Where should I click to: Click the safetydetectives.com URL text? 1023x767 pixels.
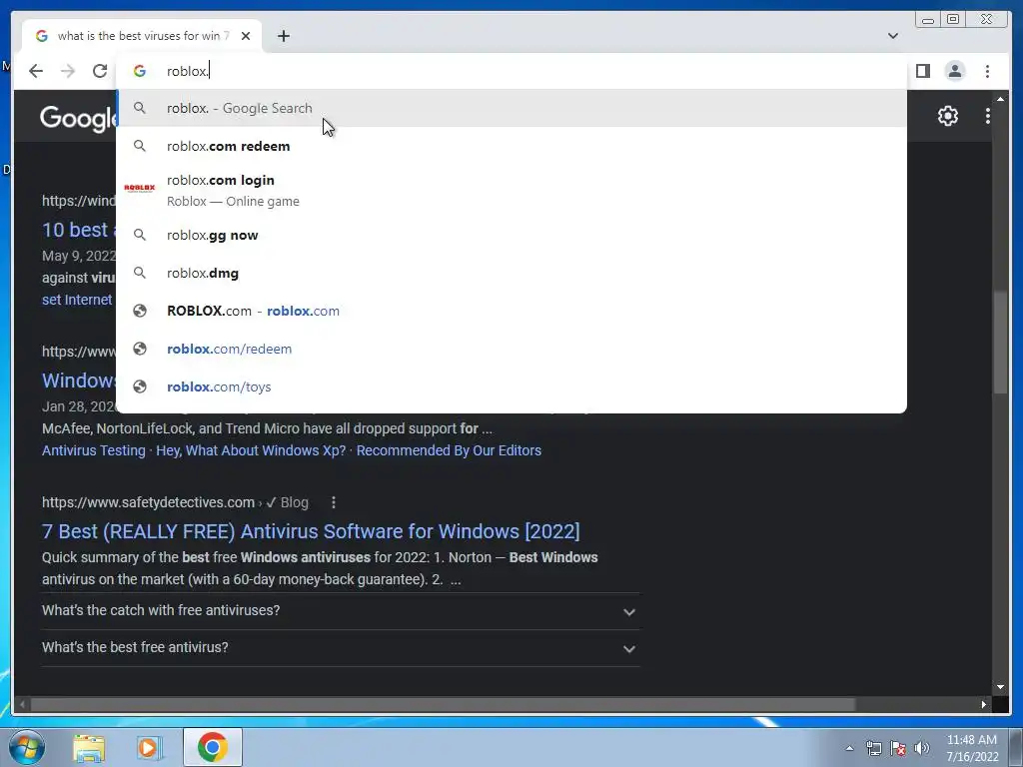tap(148, 503)
